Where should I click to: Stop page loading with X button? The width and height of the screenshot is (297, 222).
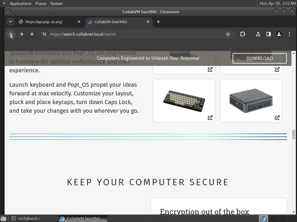pyautogui.click(x=32, y=34)
